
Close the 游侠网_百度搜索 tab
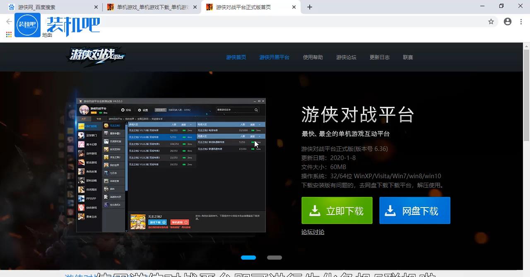click(96, 7)
